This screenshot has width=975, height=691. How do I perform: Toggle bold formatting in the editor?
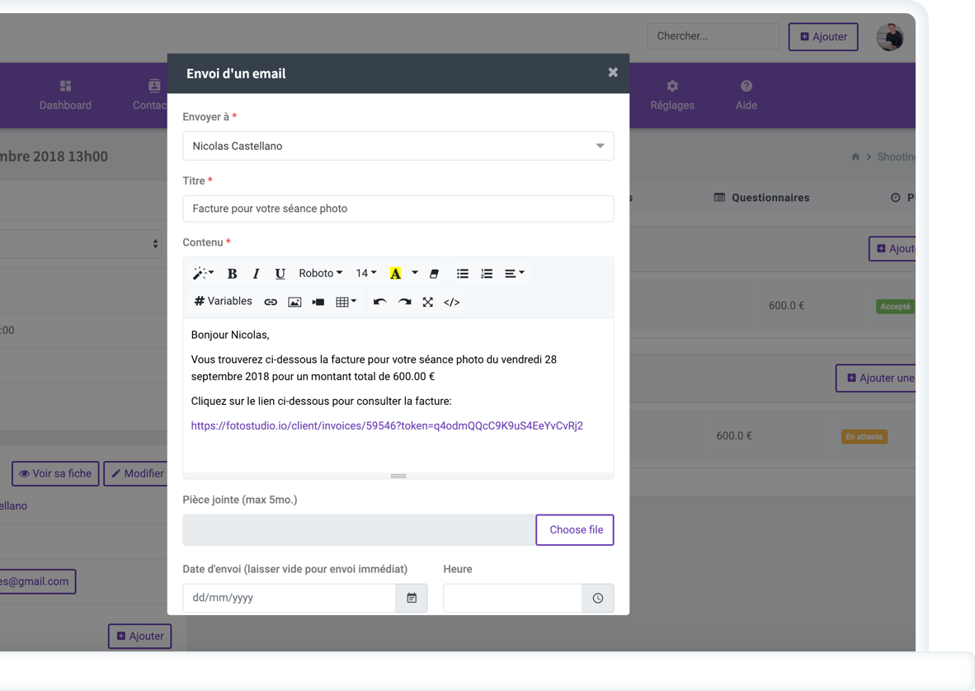[x=232, y=274]
